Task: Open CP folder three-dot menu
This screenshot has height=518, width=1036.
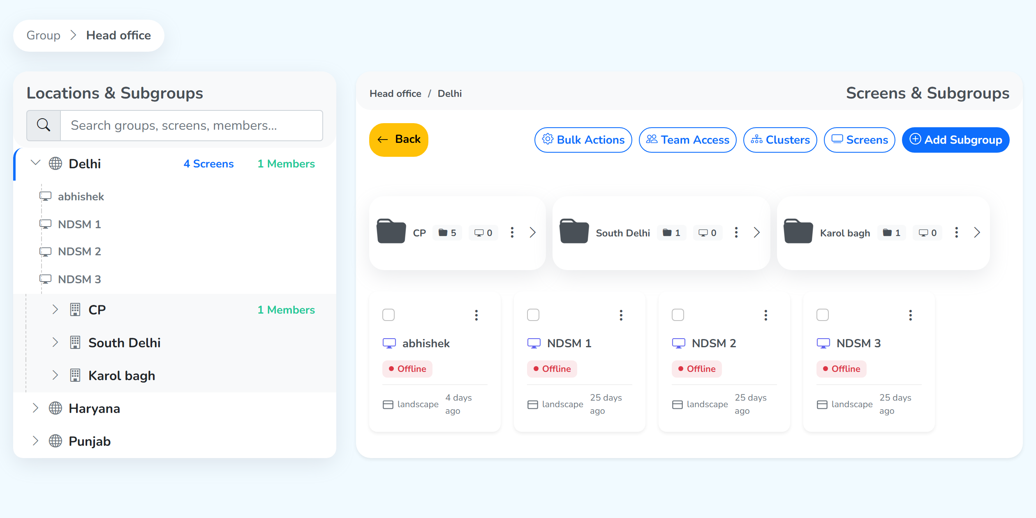Action: point(512,233)
